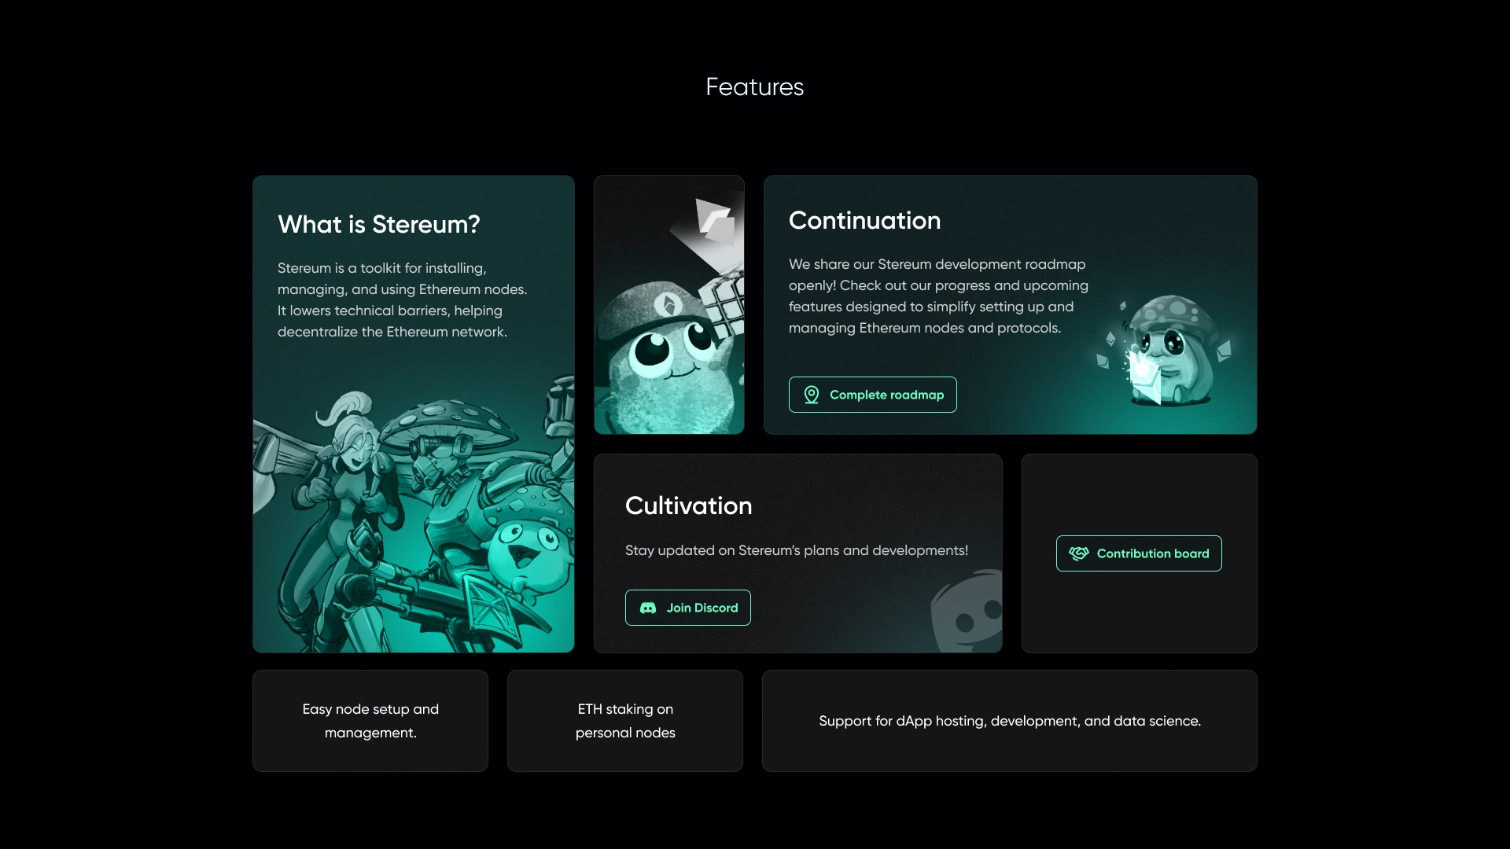The height and width of the screenshot is (849, 1510).
Task: Click the Discord logo icon in Join button
Action: [648, 608]
